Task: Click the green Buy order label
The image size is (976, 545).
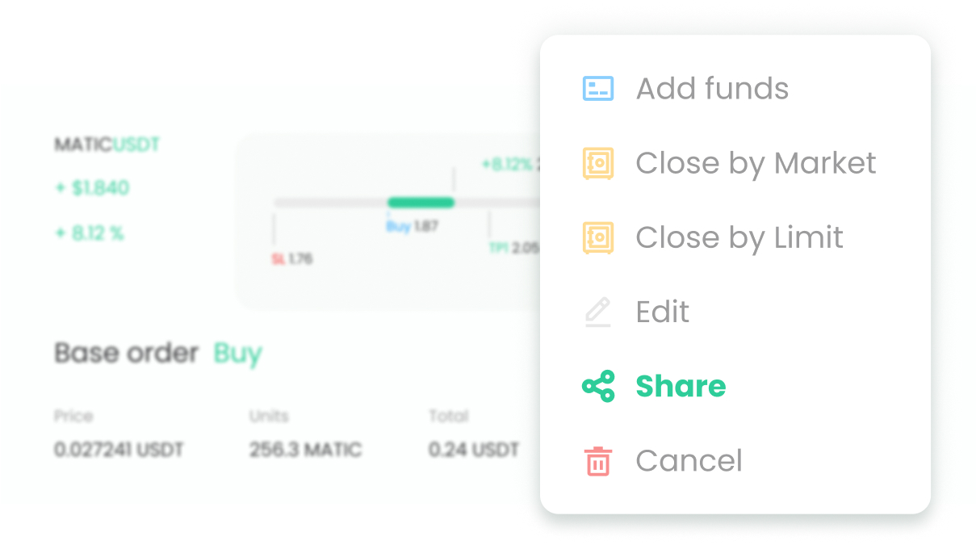Action: coord(237,354)
